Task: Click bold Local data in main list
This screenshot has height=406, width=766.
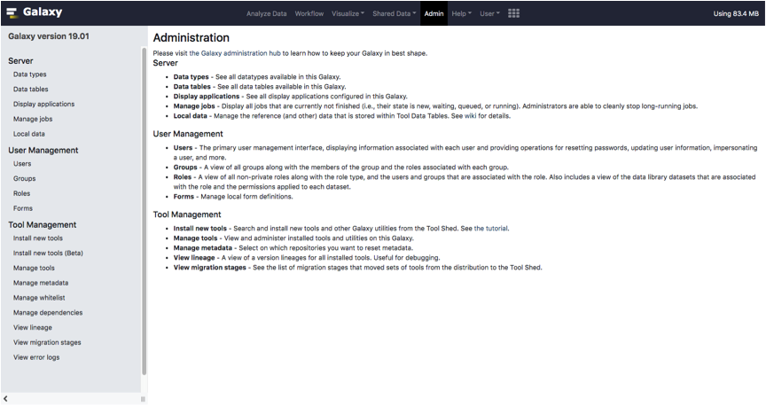Action: point(190,116)
